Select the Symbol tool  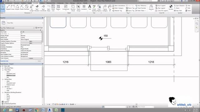click(x=171, y=7)
